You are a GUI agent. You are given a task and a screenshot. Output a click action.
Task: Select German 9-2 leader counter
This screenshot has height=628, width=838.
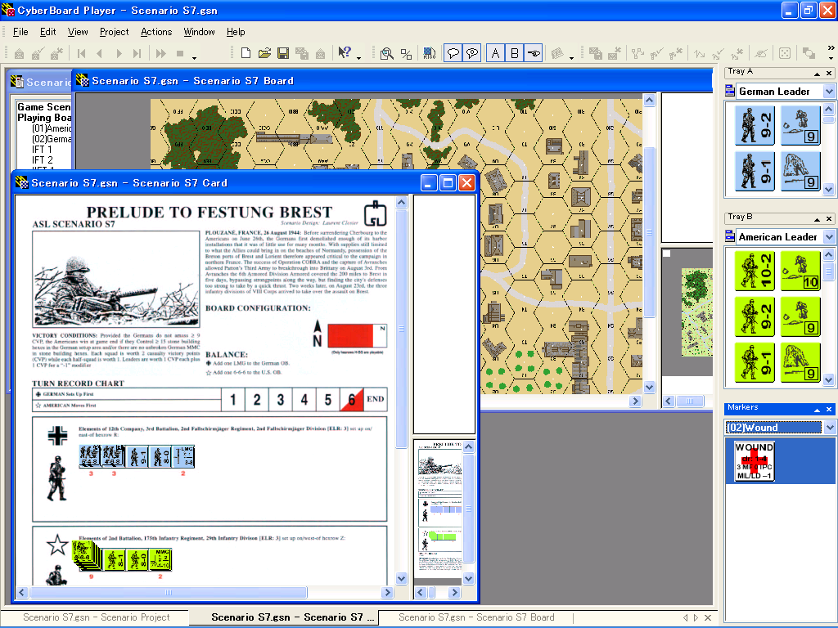755,125
